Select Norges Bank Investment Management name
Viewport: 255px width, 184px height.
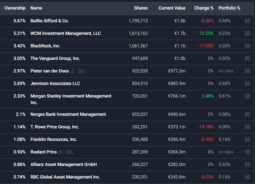click(68, 114)
